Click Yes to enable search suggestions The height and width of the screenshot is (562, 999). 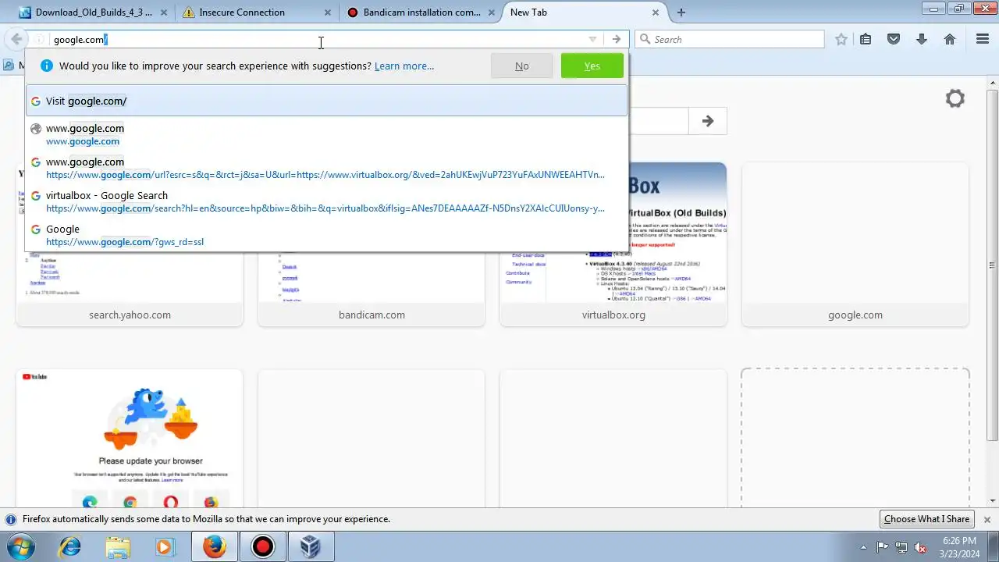coord(592,66)
